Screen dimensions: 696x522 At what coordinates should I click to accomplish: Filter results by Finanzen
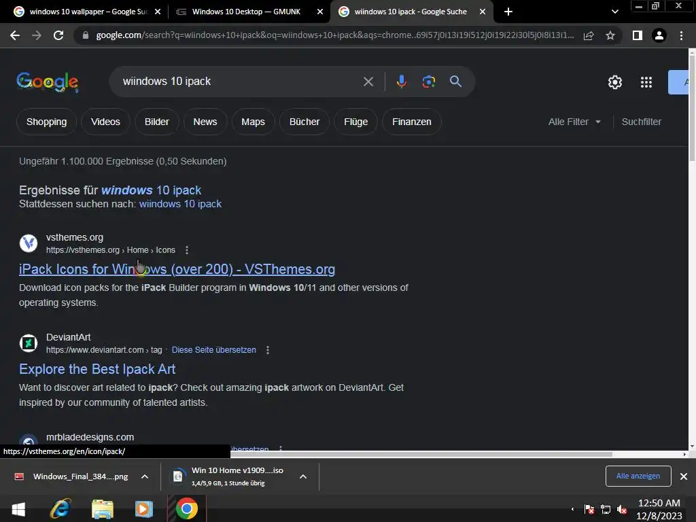[411, 122]
